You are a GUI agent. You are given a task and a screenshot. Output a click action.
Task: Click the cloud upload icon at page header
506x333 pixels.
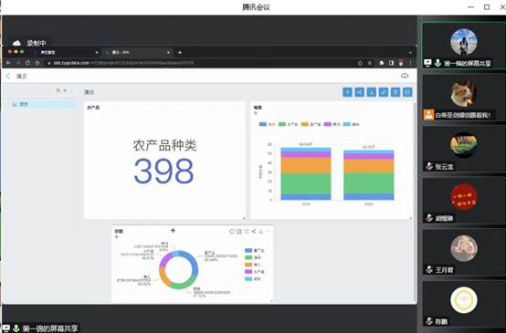click(x=405, y=76)
